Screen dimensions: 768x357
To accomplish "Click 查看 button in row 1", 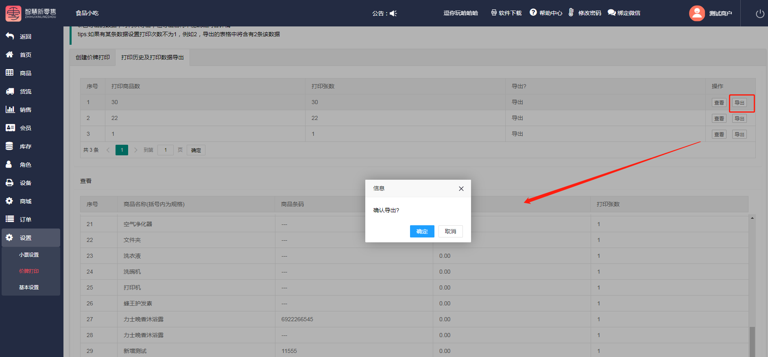I will pyautogui.click(x=719, y=102).
